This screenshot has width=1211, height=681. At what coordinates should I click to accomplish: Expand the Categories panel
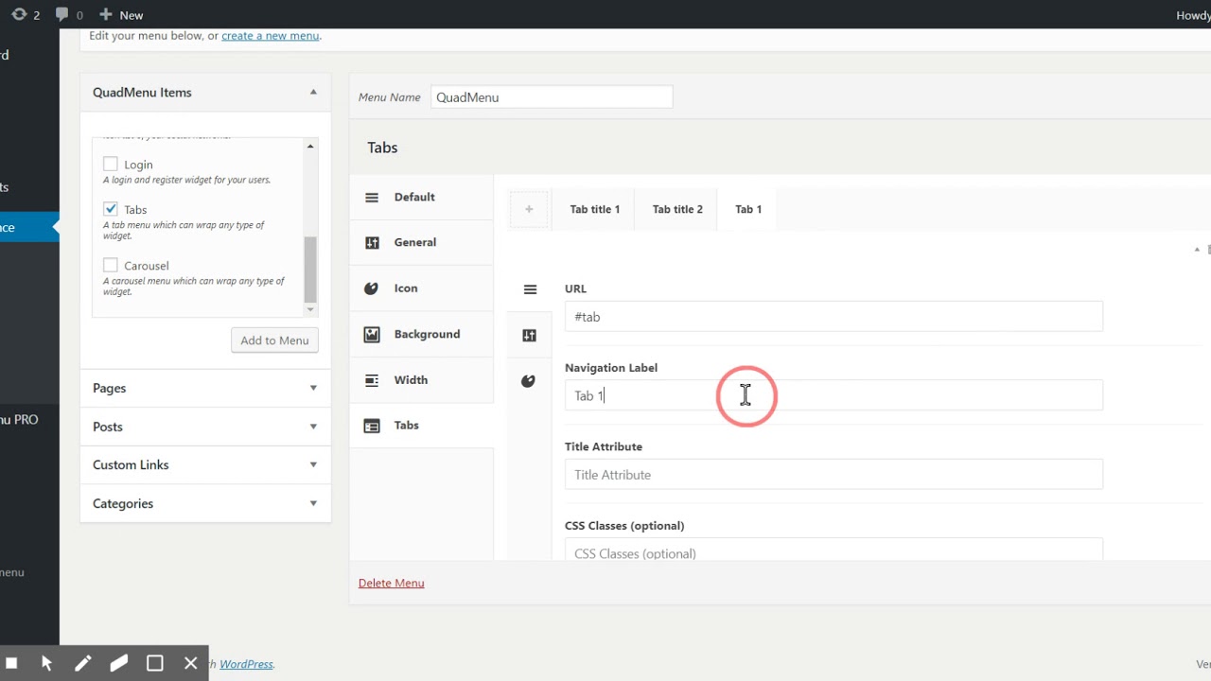pyautogui.click(x=313, y=503)
